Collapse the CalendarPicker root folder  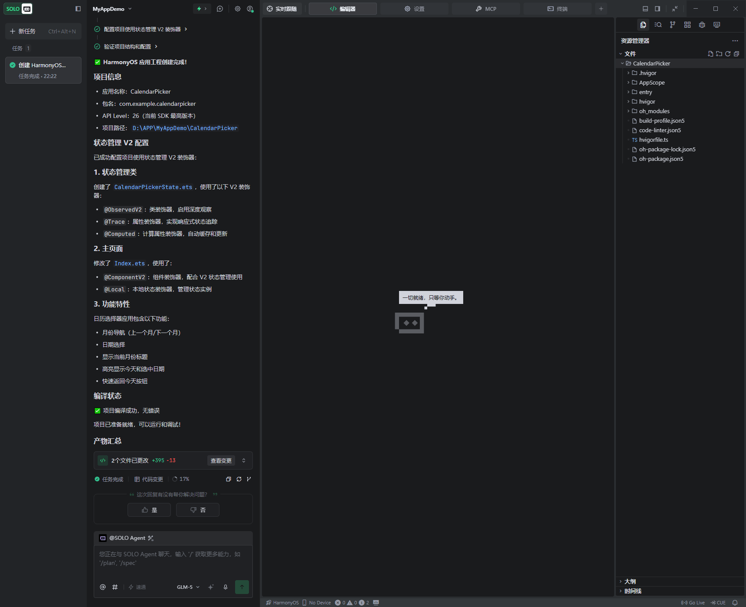tap(681, 63)
